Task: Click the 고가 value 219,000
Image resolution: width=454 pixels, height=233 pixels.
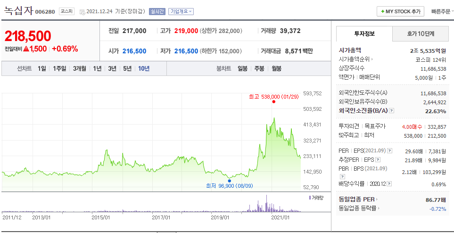Action: tap(186, 31)
